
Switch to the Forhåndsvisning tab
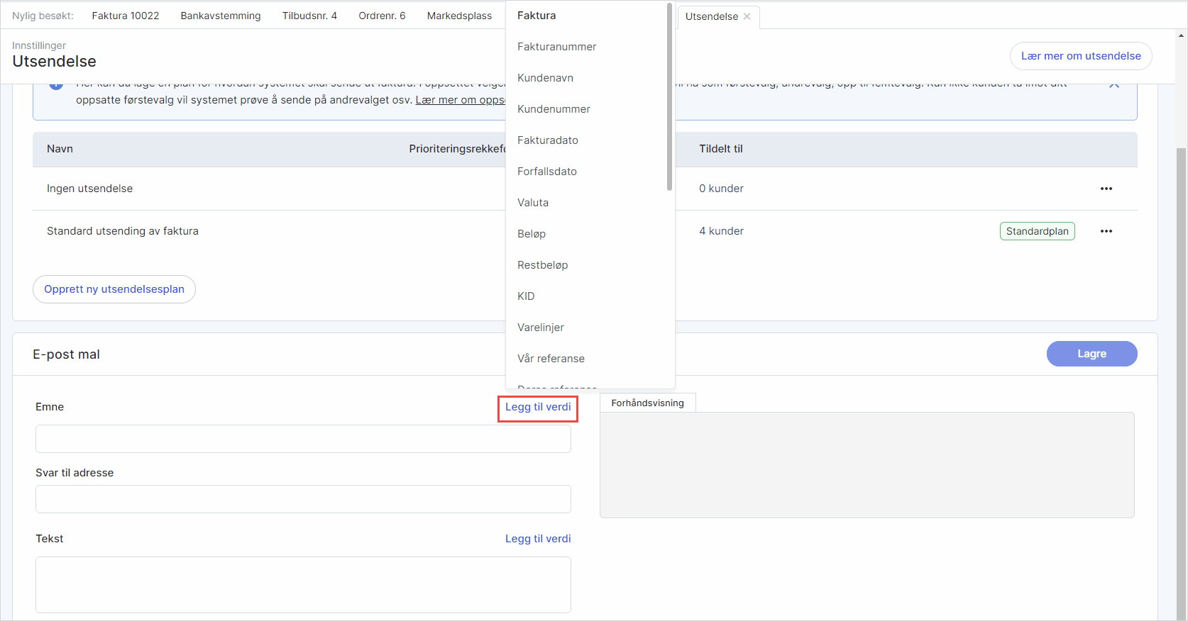pos(647,403)
